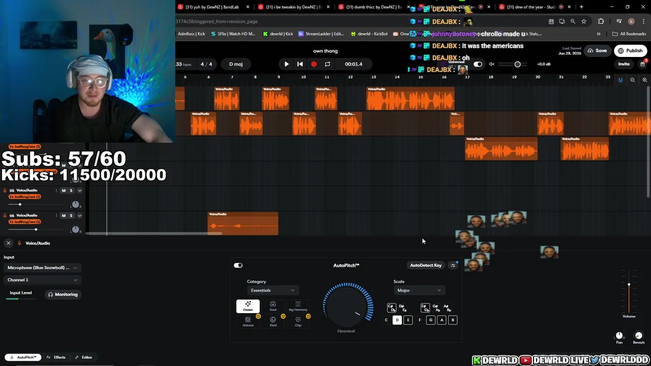The image size is (651, 366).
Task: Toggle the snap magnet icon
Action: (x=620, y=80)
